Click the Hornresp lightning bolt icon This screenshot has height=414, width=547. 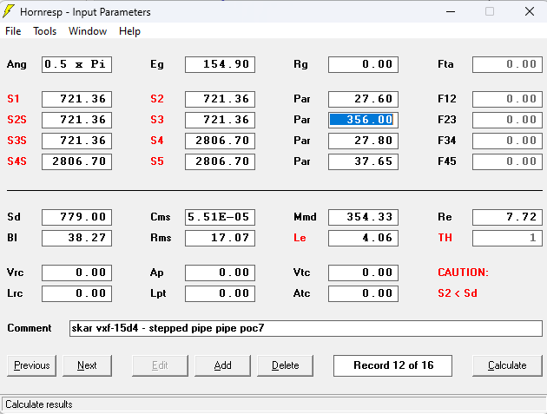tap(9, 11)
